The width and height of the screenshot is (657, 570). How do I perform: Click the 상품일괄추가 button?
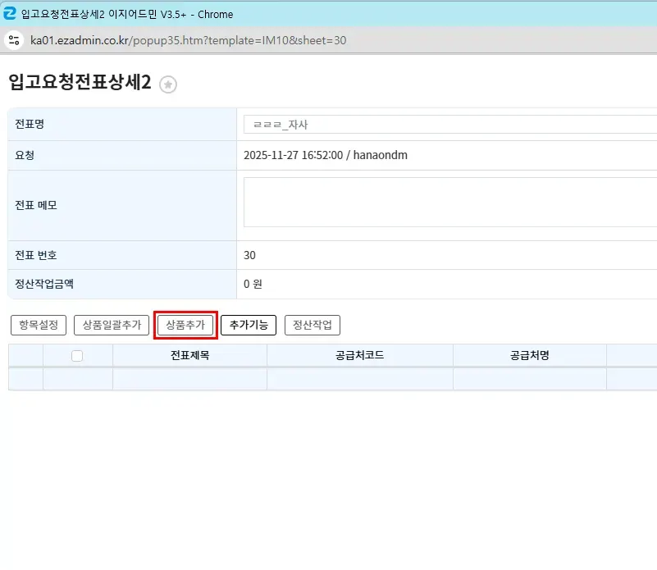pyautogui.click(x=112, y=325)
